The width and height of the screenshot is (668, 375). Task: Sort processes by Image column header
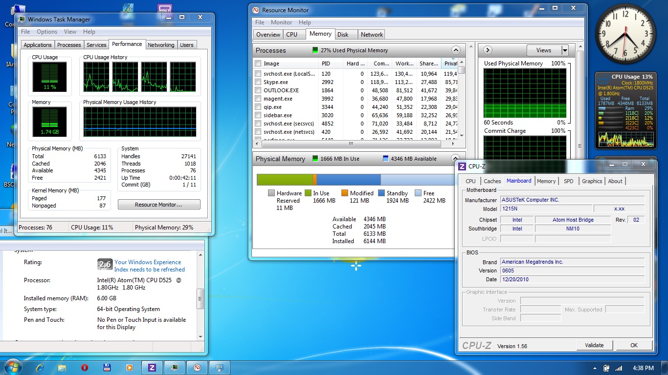pyautogui.click(x=286, y=63)
